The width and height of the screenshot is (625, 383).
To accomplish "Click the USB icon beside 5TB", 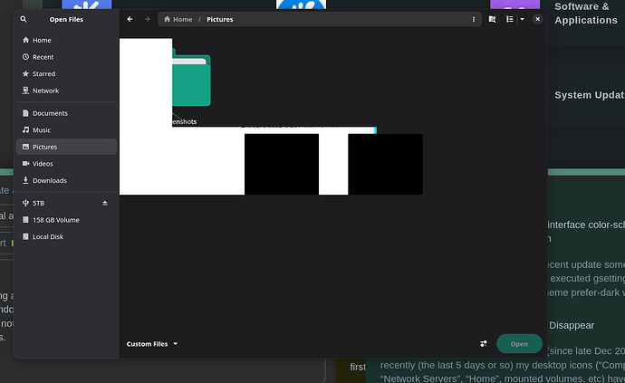I will (x=25, y=203).
